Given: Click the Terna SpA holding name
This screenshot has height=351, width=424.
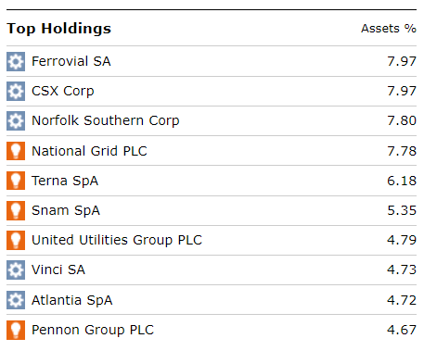Looking at the screenshot, I should click(65, 181).
